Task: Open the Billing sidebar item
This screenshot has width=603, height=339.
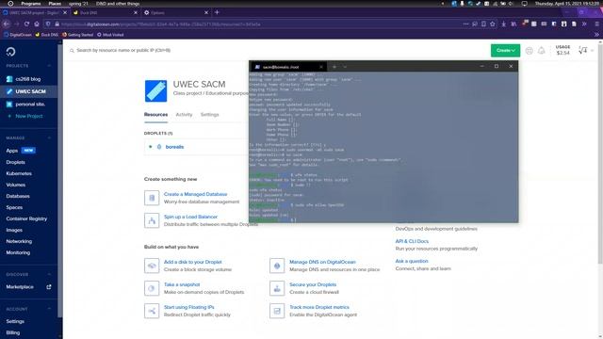Action: 12,332
